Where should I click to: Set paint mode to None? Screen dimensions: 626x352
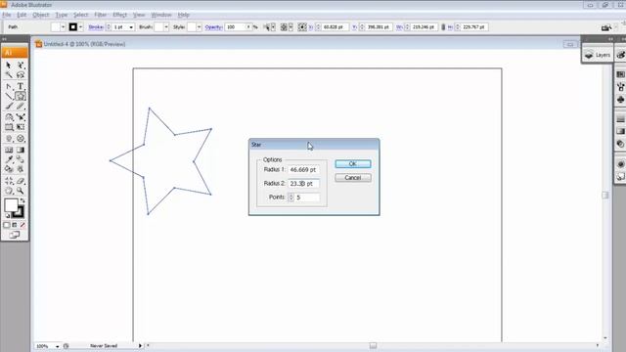tap(22, 225)
